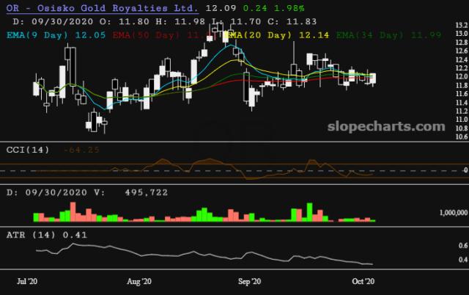This screenshot has height=295, width=469.
Task: Open the OR - Osisko Gold Royalties Ltd. link
Action: 103,8
